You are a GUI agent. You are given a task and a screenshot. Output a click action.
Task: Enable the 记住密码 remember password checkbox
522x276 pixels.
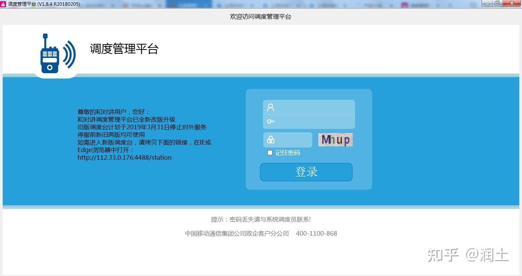tap(270, 152)
